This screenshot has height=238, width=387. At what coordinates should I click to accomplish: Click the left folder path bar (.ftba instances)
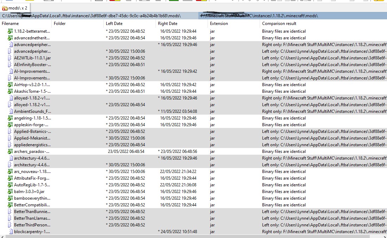99,16
